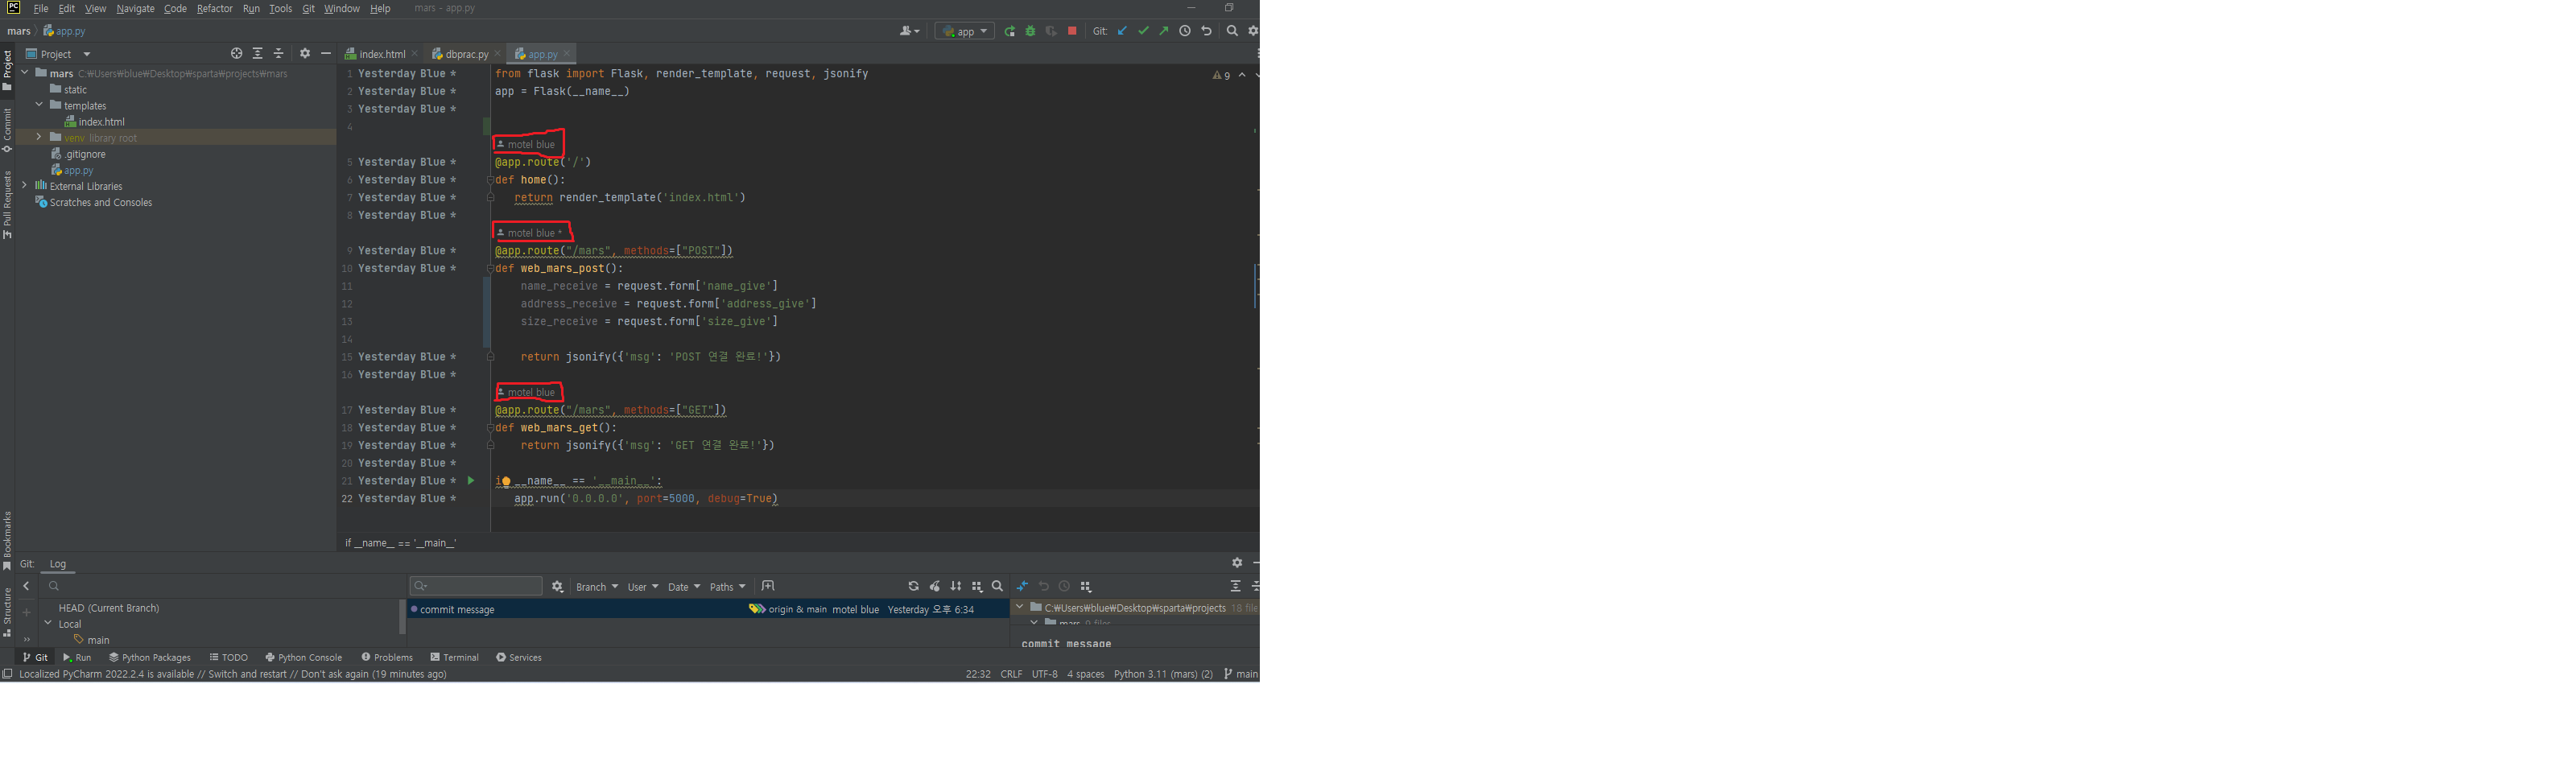
Task: Open the File menu
Action: [41, 8]
